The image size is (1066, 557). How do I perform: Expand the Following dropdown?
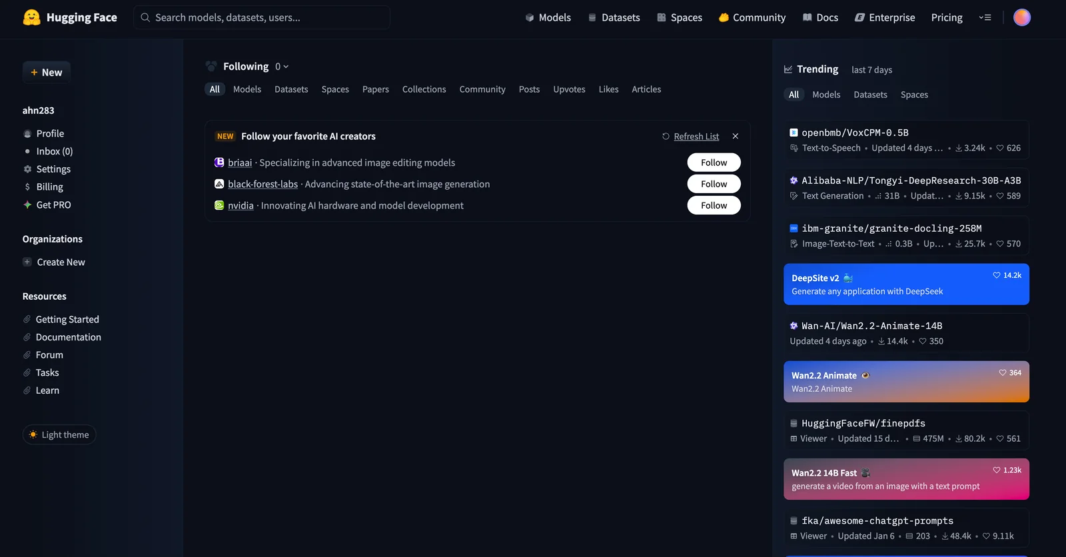[x=282, y=67]
